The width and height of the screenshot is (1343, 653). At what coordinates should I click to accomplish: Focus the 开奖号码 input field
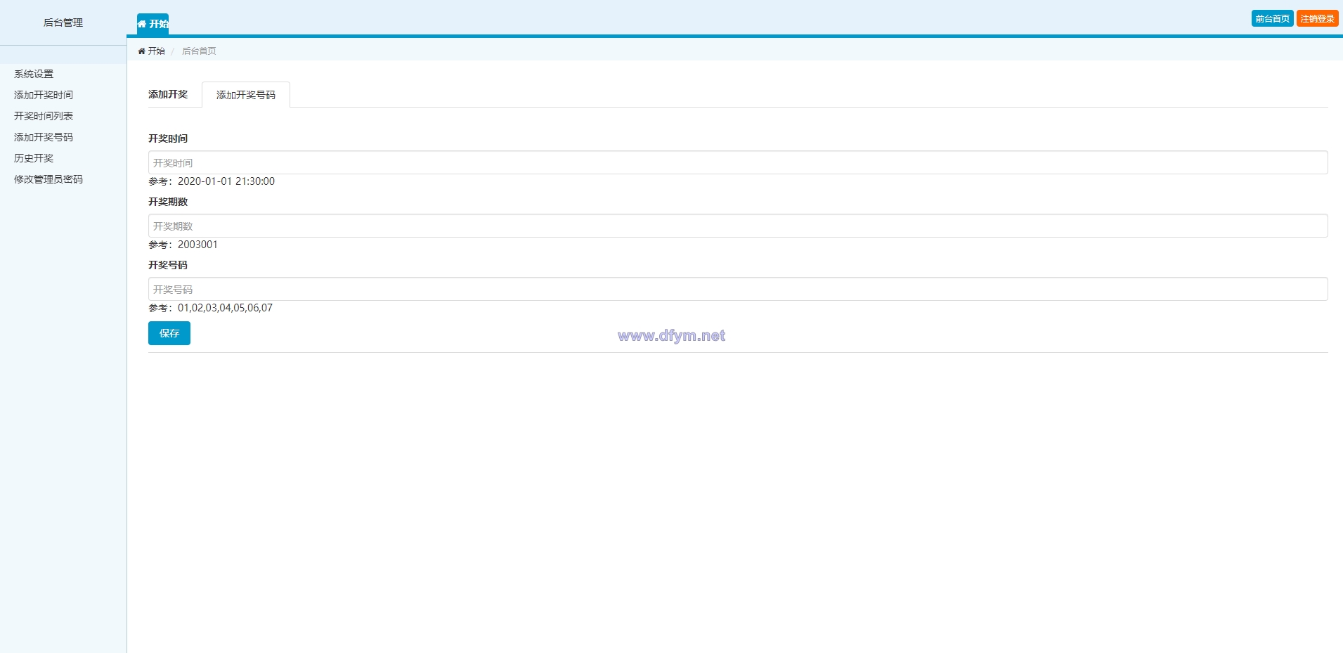738,289
